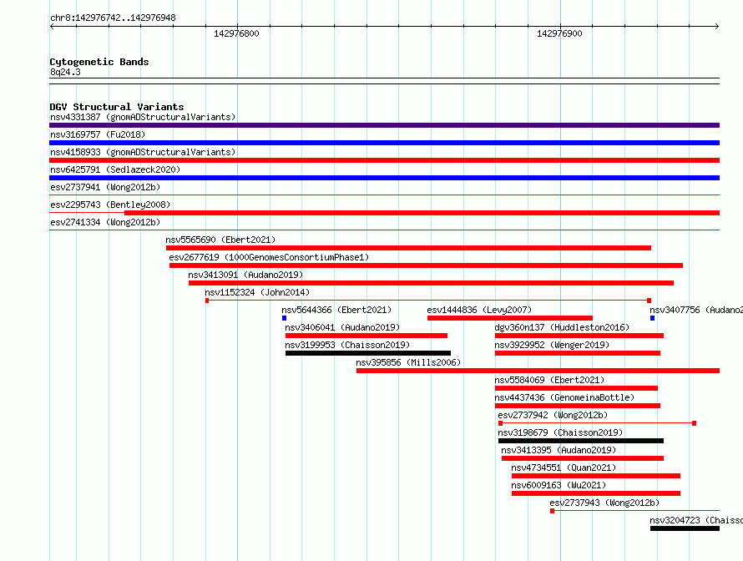
Task: Select nsv1152324 (John2014) variant label
Action: [257, 292]
